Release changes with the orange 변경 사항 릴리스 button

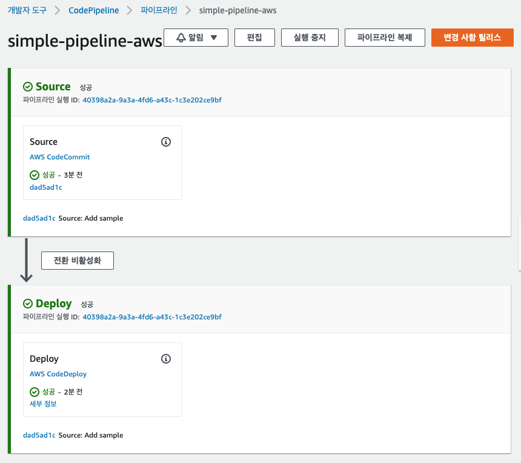pyautogui.click(x=472, y=38)
